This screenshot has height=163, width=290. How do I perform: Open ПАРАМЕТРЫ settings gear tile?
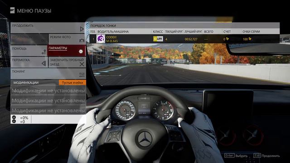[x=67, y=50]
